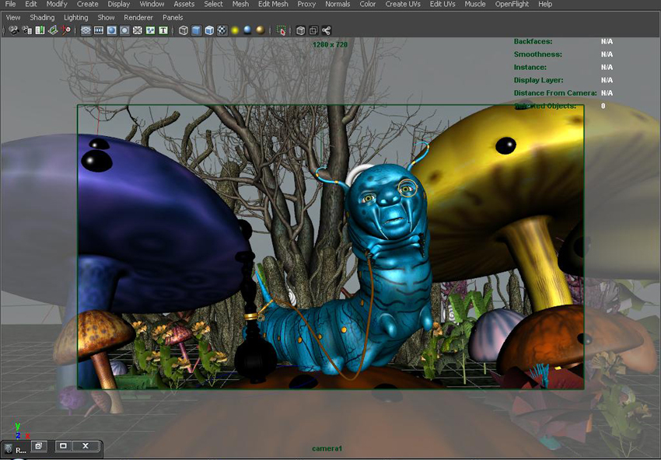
Task: Open the Muscle menu
Action: click(475, 4)
